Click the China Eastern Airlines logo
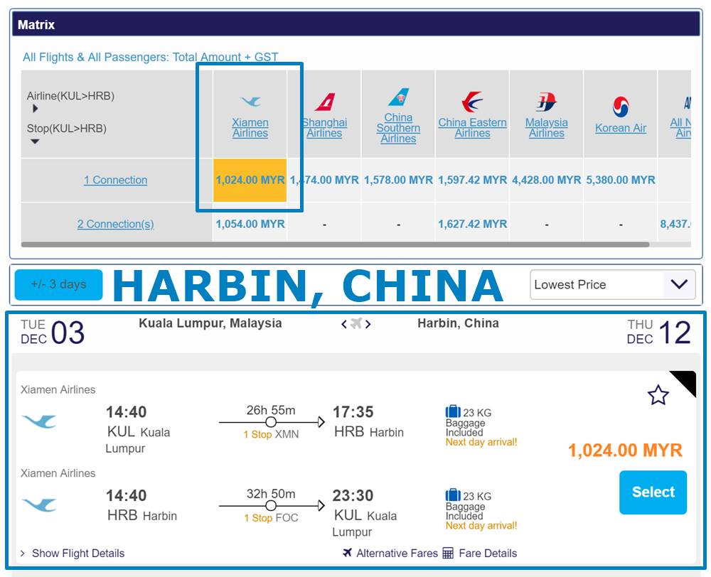711x577 pixels. (x=473, y=102)
